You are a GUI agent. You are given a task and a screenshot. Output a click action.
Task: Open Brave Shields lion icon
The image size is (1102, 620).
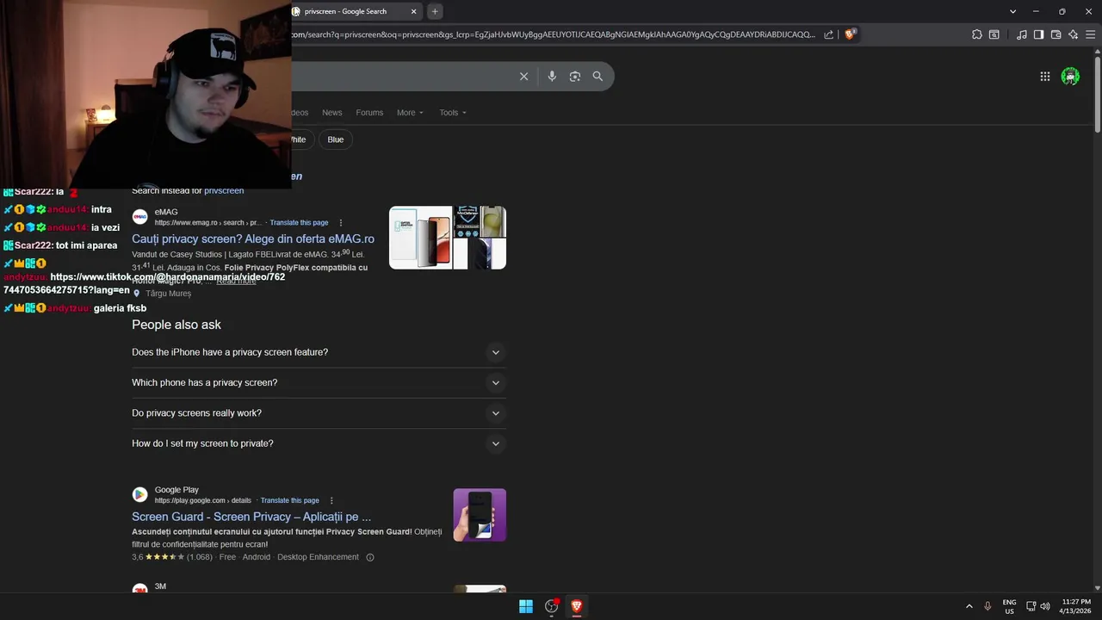coord(850,34)
